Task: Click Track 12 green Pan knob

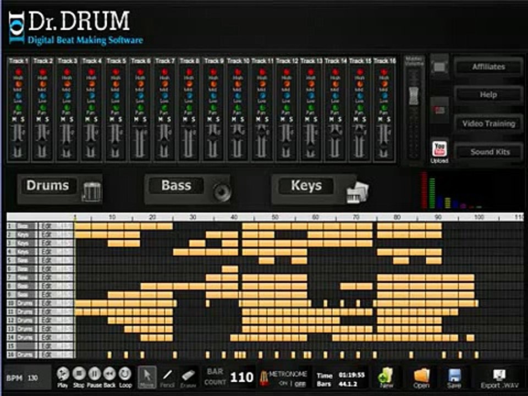Action: click(x=287, y=108)
